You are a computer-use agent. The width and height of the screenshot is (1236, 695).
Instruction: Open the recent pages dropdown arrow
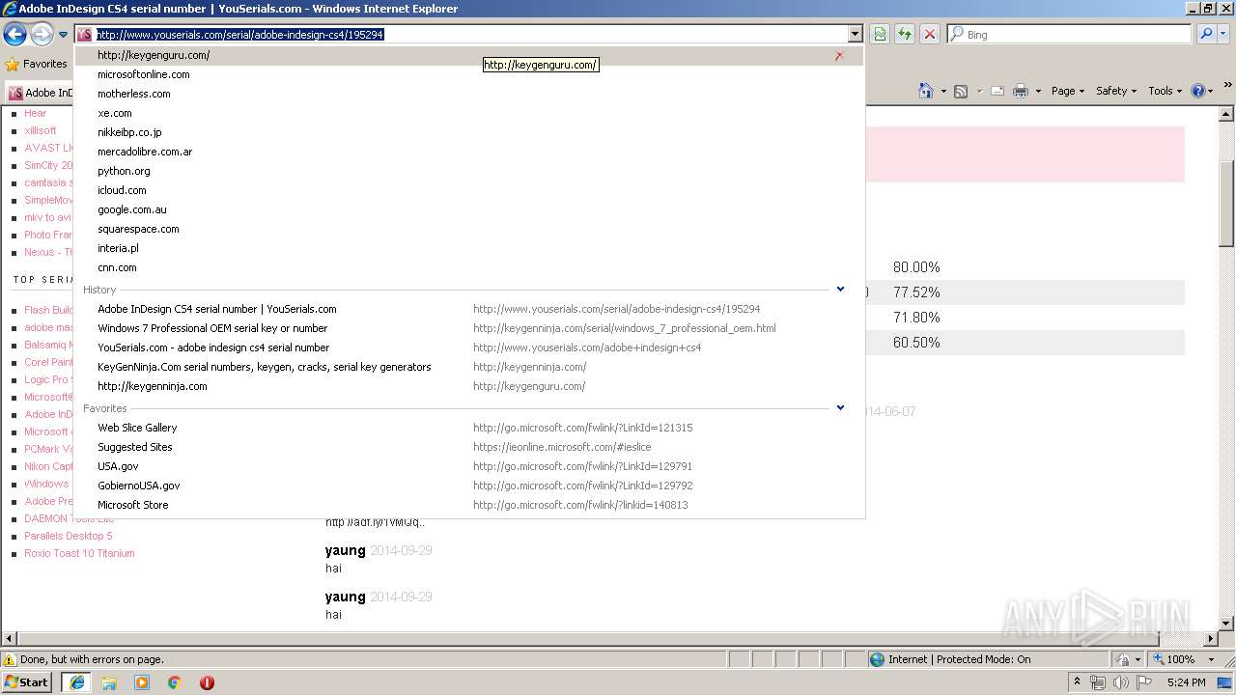[x=63, y=35]
